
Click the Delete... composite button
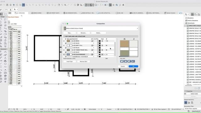point(98,33)
